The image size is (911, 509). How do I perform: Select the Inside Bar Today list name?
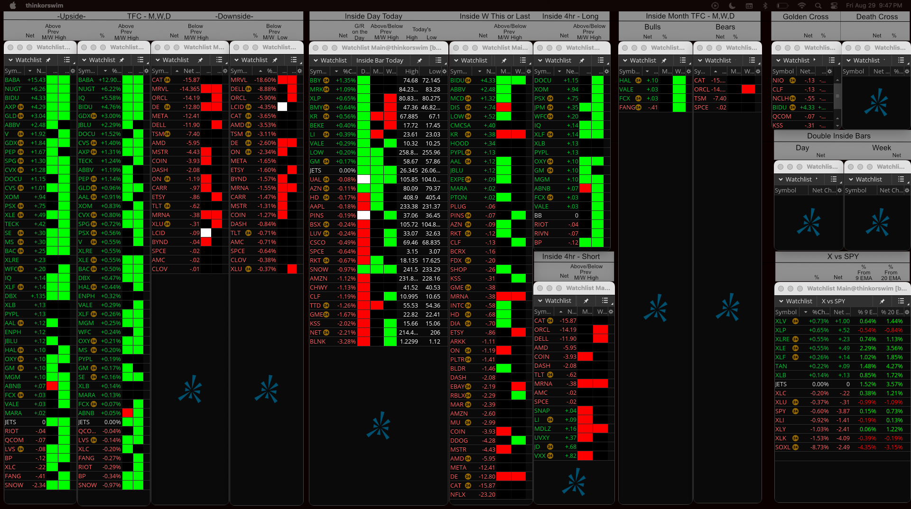pos(380,61)
